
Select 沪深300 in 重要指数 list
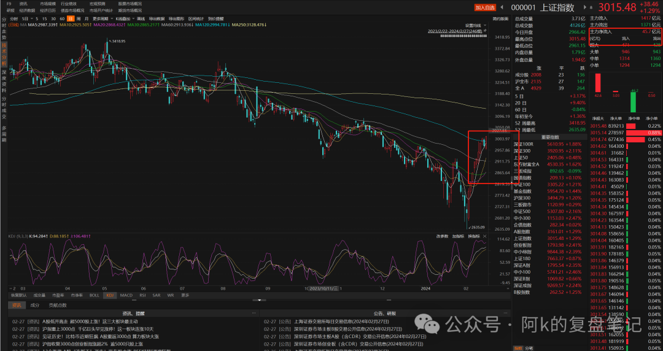[522, 198]
